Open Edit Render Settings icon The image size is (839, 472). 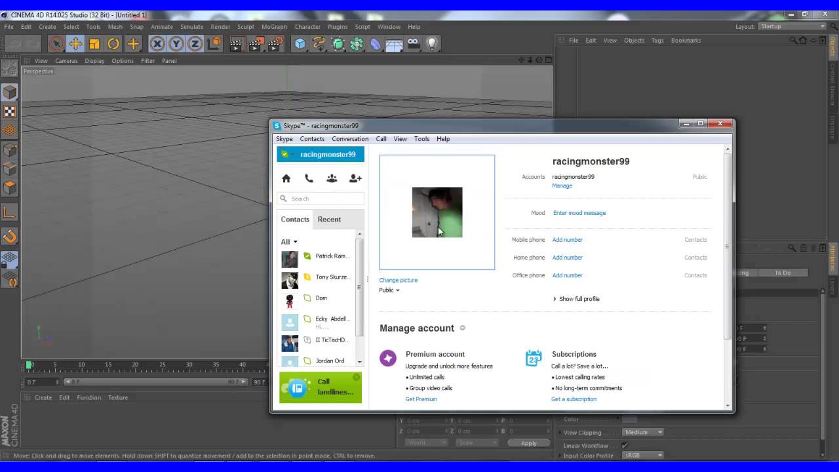(275, 44)
